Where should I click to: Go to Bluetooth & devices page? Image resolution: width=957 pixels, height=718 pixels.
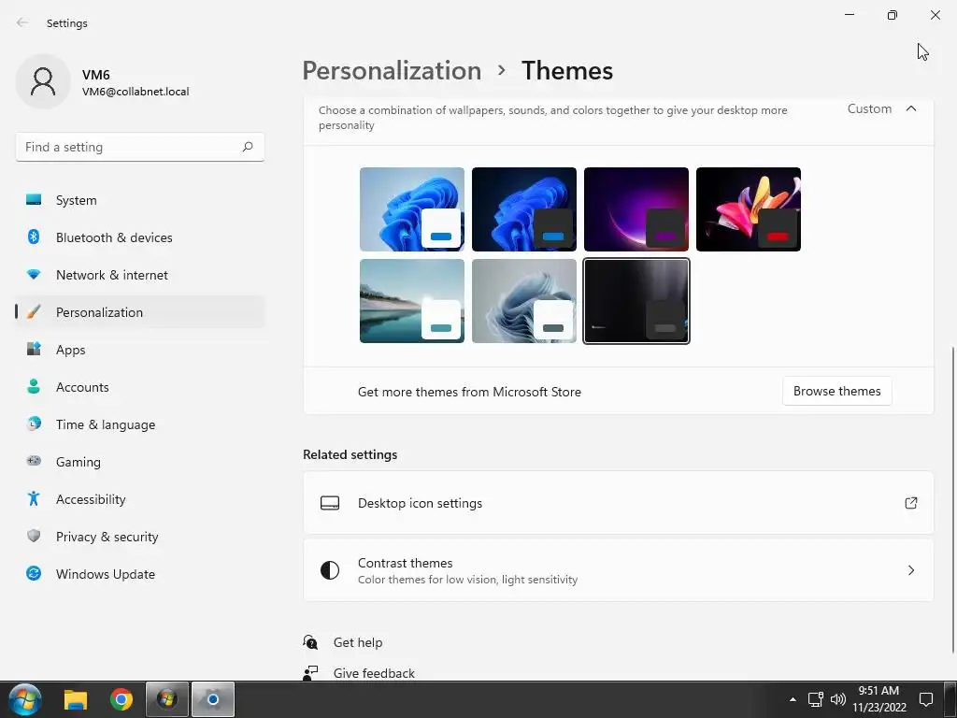[140, 237]
